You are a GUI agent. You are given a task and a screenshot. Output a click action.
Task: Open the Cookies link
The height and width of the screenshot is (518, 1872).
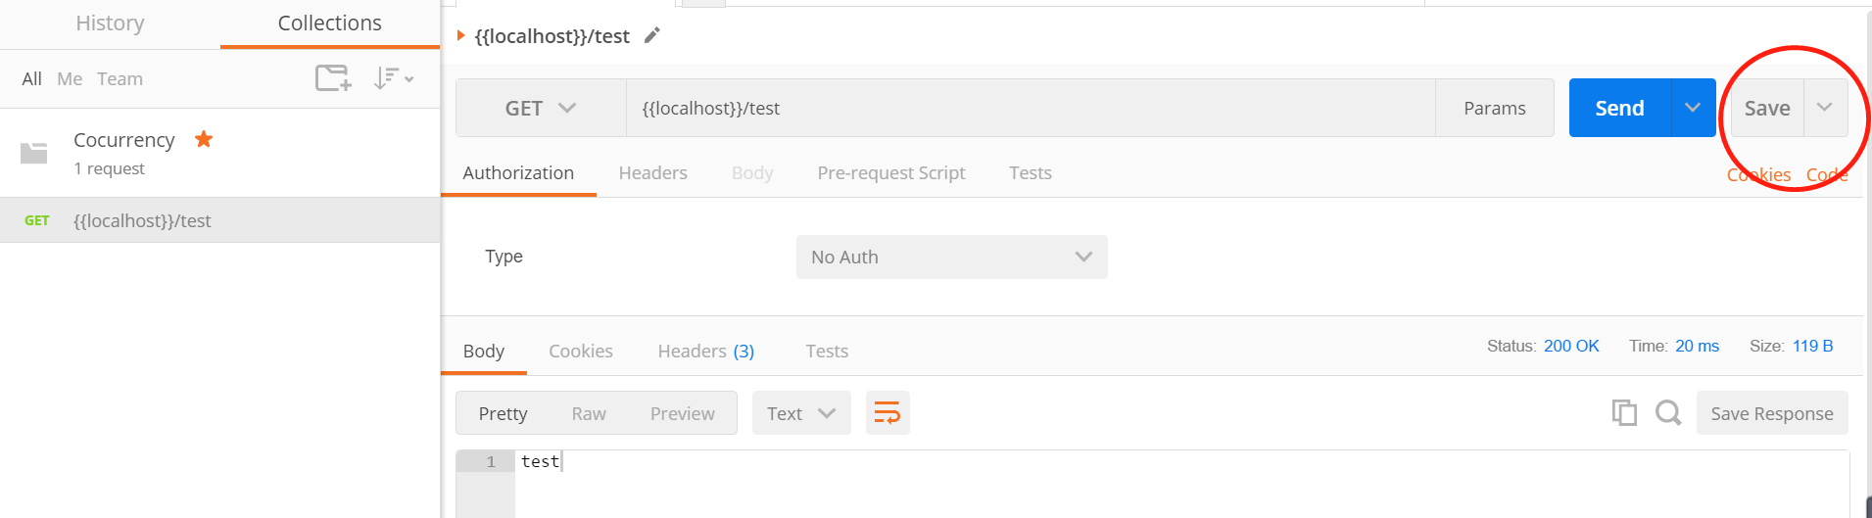[x=1758, y=175]
